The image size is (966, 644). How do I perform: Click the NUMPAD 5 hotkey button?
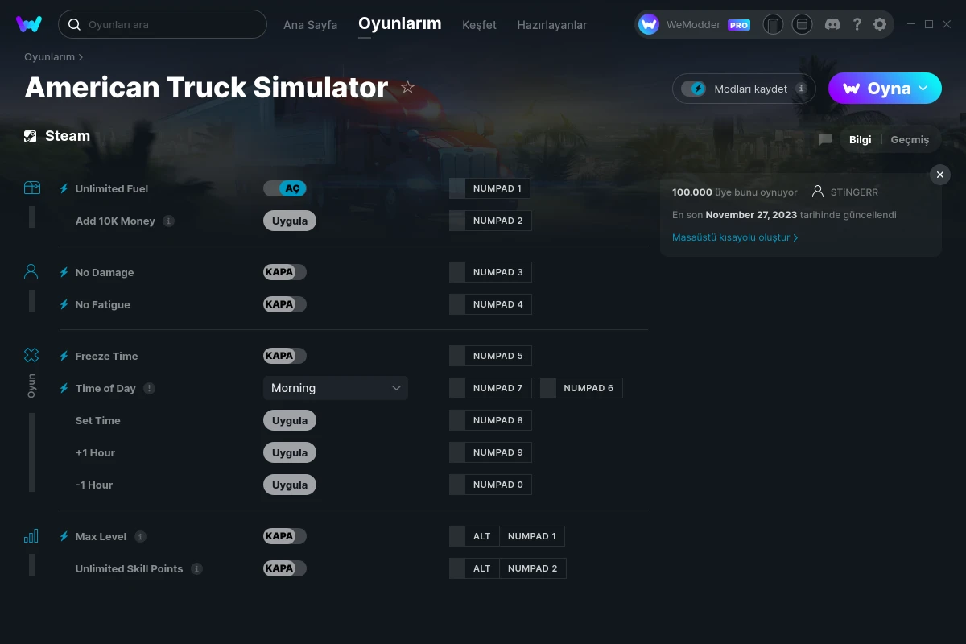498,356
